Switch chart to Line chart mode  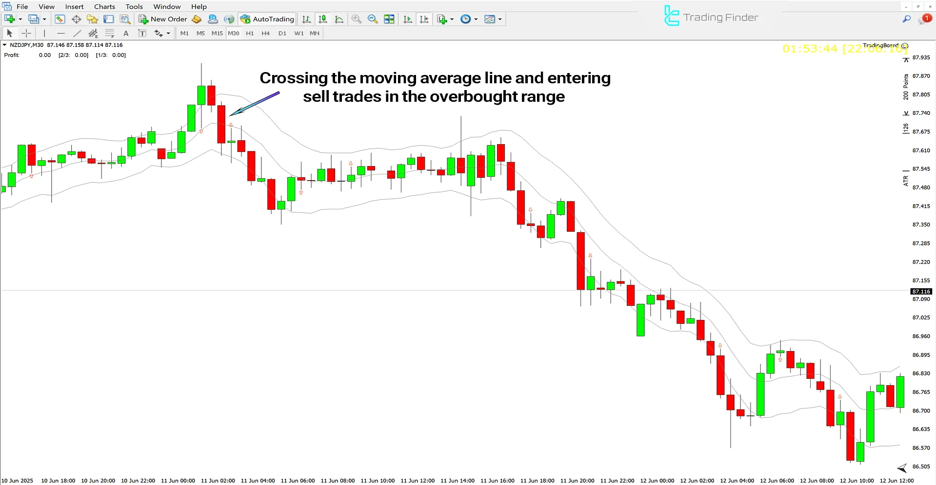(x=339, y=19)
